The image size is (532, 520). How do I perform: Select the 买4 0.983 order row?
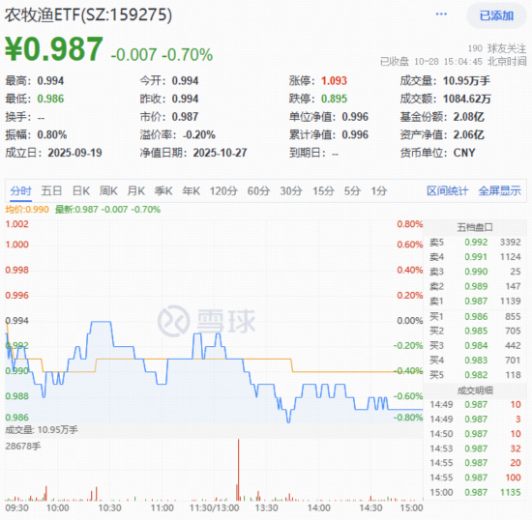click(x=475, y=361)
